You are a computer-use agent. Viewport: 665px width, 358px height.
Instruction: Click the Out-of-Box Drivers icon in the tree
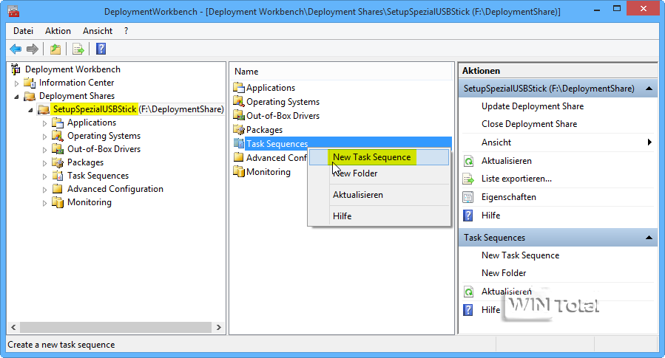click(57, 149)
